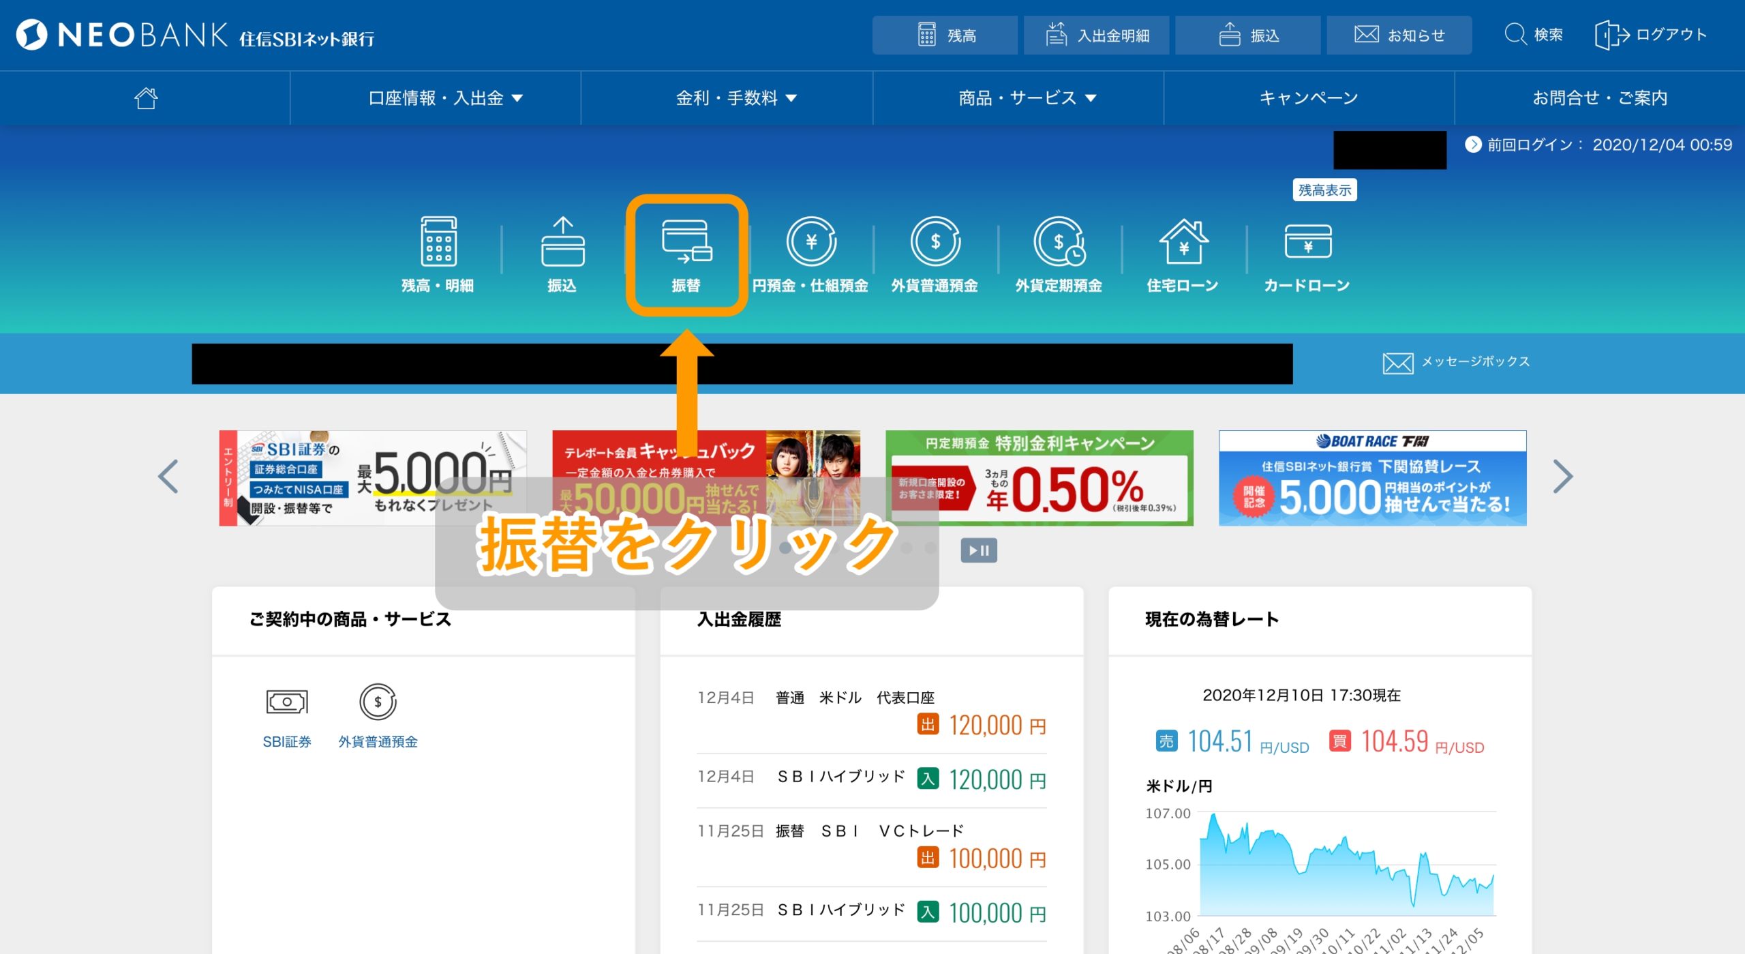Image resolution: width=1745 pixels, height=954 pixels.
Task: Expand 口座情報・入出金 dropdown menu
Action: point(446,98)
